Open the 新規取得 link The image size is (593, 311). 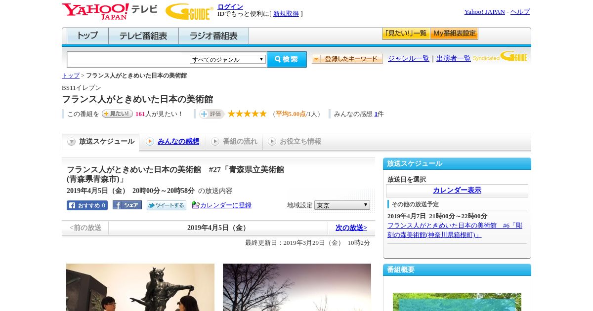click(286, 14)
